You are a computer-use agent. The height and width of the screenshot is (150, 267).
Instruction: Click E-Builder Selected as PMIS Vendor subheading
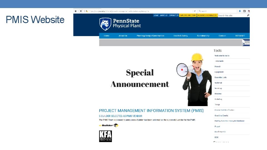coord(120,116)
